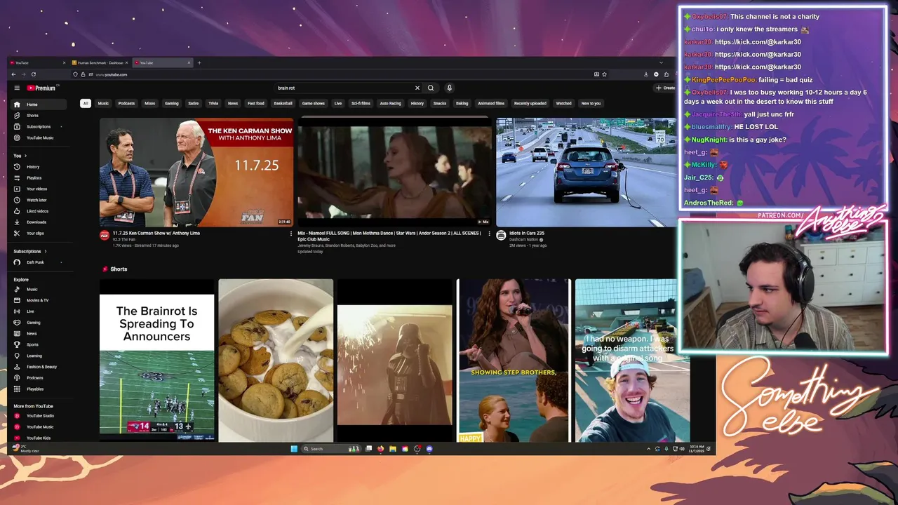Select the Podcasts filter chip
898x505 pixels.
[x=126, y=103]
